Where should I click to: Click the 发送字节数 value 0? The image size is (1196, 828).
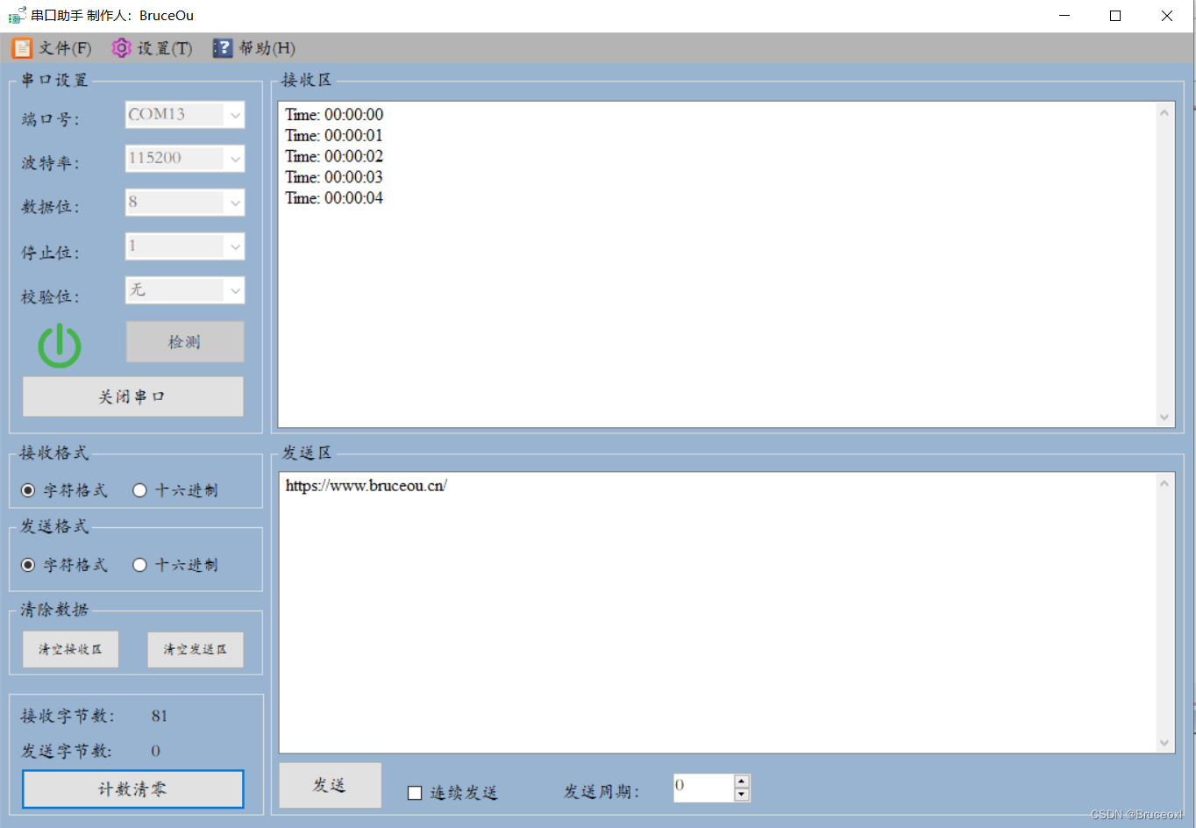click(155, 751)
